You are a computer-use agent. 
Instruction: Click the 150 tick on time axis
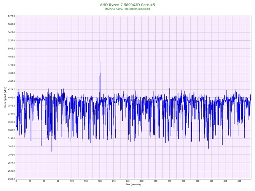click(86, 181)
